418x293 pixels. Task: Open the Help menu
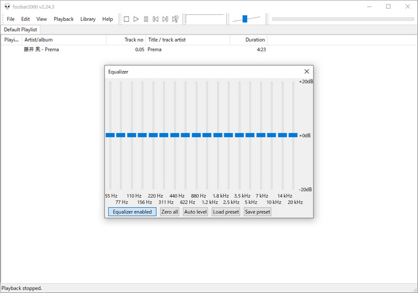[108, 19]
